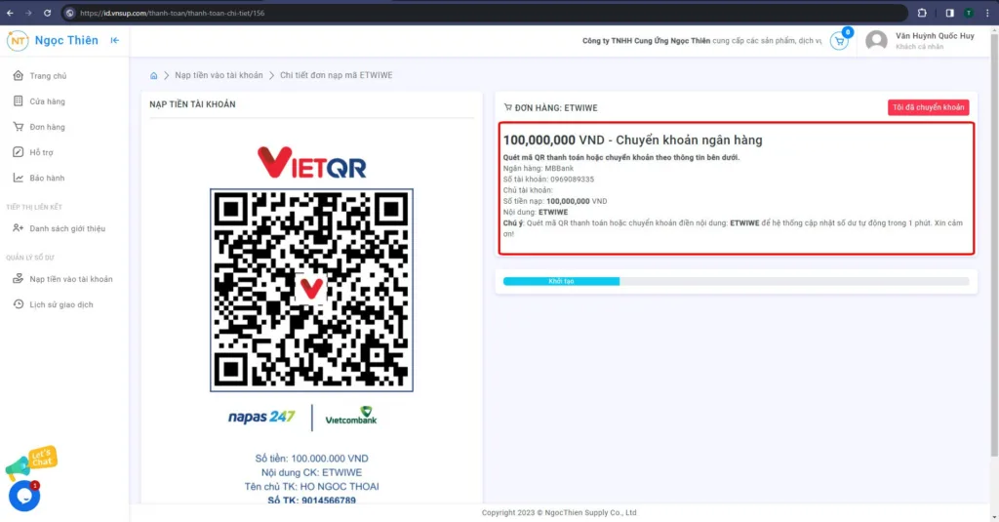Screen dimensions: 999x522
Task: Click the Nạp tiền vào tài khoản breadcrumb link
Action: (219, 75)
